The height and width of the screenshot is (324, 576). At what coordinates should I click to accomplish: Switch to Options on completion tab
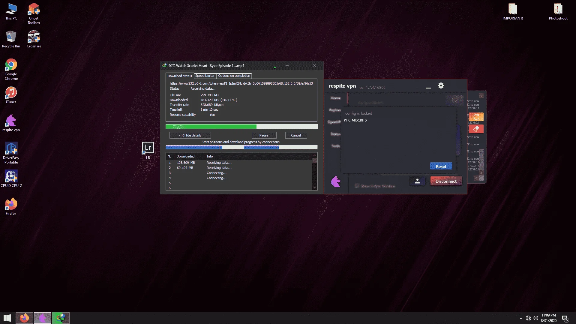tap(234, 76)
